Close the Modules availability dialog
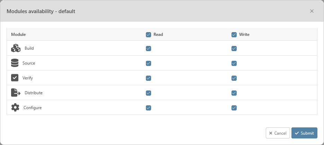 pyautogui.click(x=312, y=11)
